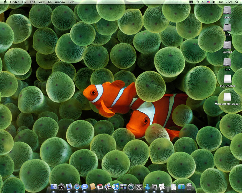The width and height of the screenshot is (242, 193).
Task: Open iChat from the Dock
Action: click(x=85, y=187)
